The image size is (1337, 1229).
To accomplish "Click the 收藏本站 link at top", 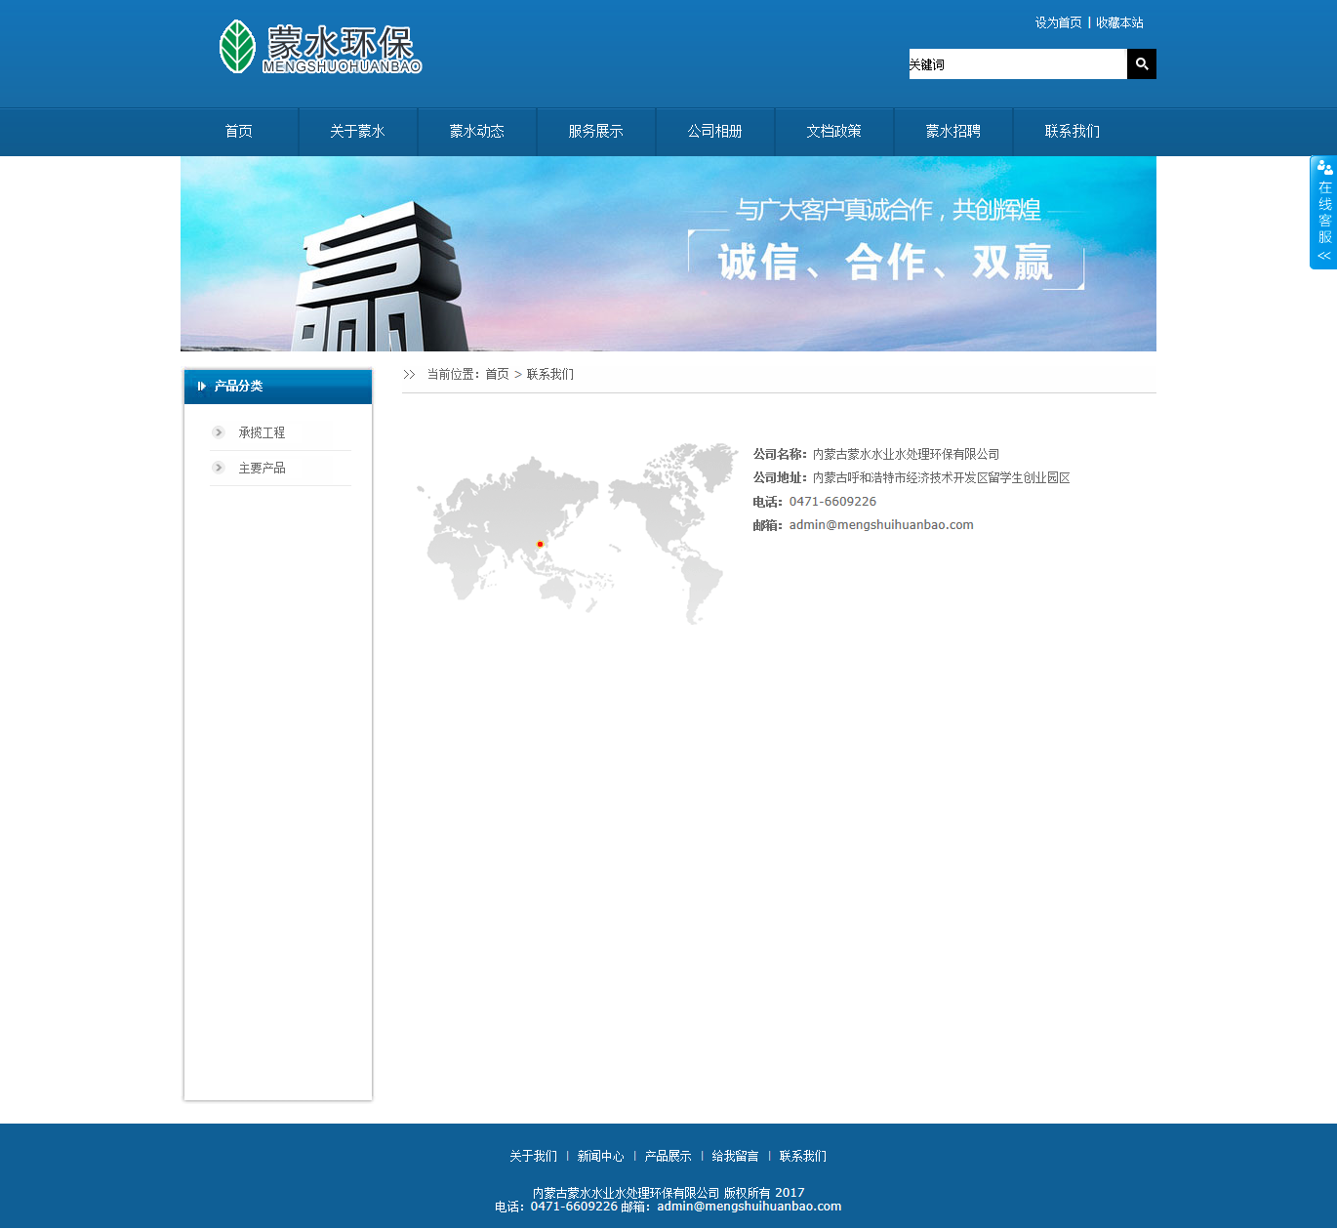I will (1119, 22).
